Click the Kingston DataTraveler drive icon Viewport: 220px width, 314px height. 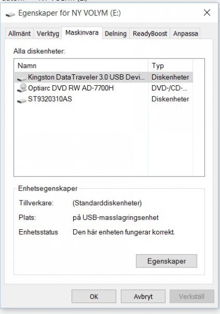pyautogui.click(x=21, y=77)
